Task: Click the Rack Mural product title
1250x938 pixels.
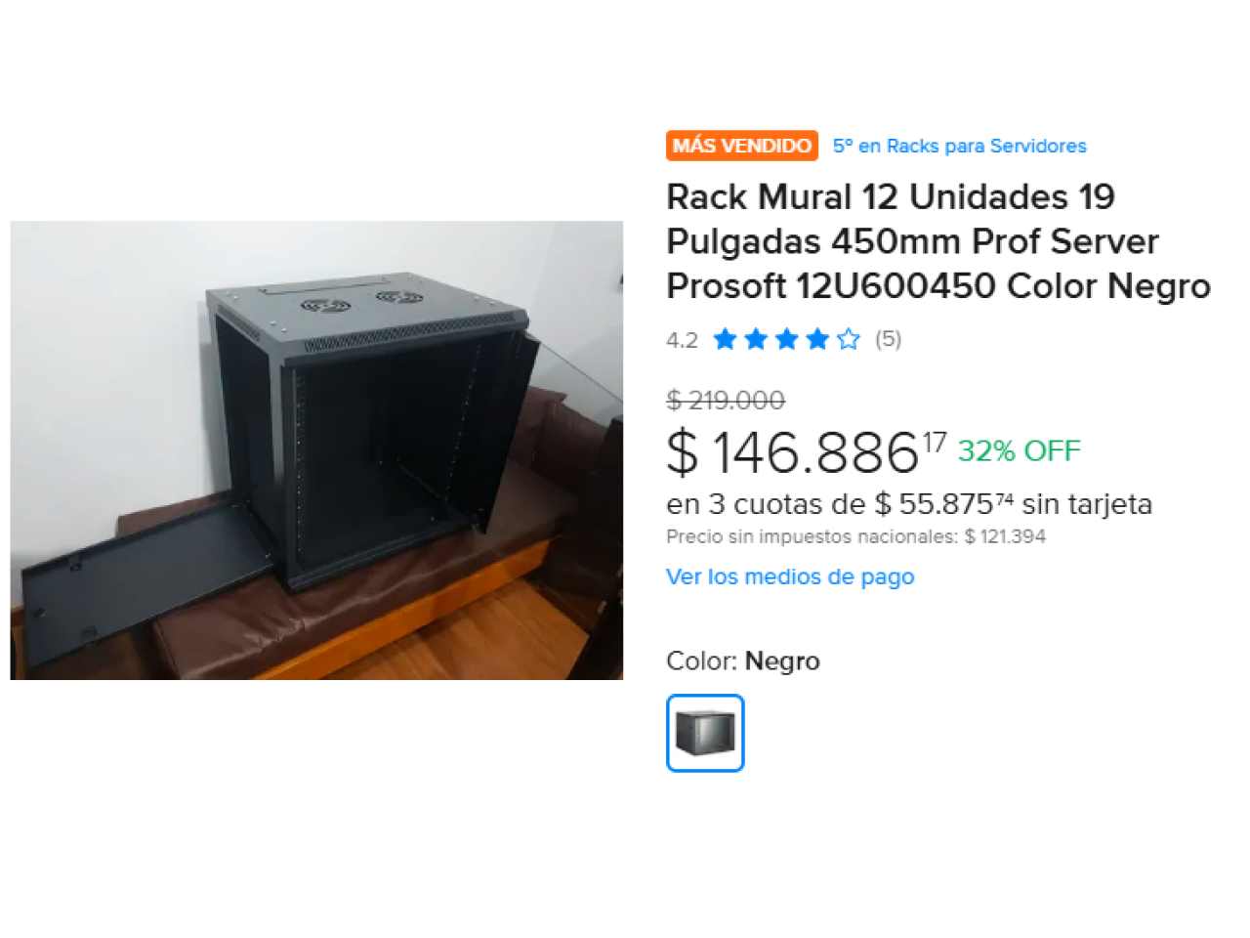Action: point(938,241)
